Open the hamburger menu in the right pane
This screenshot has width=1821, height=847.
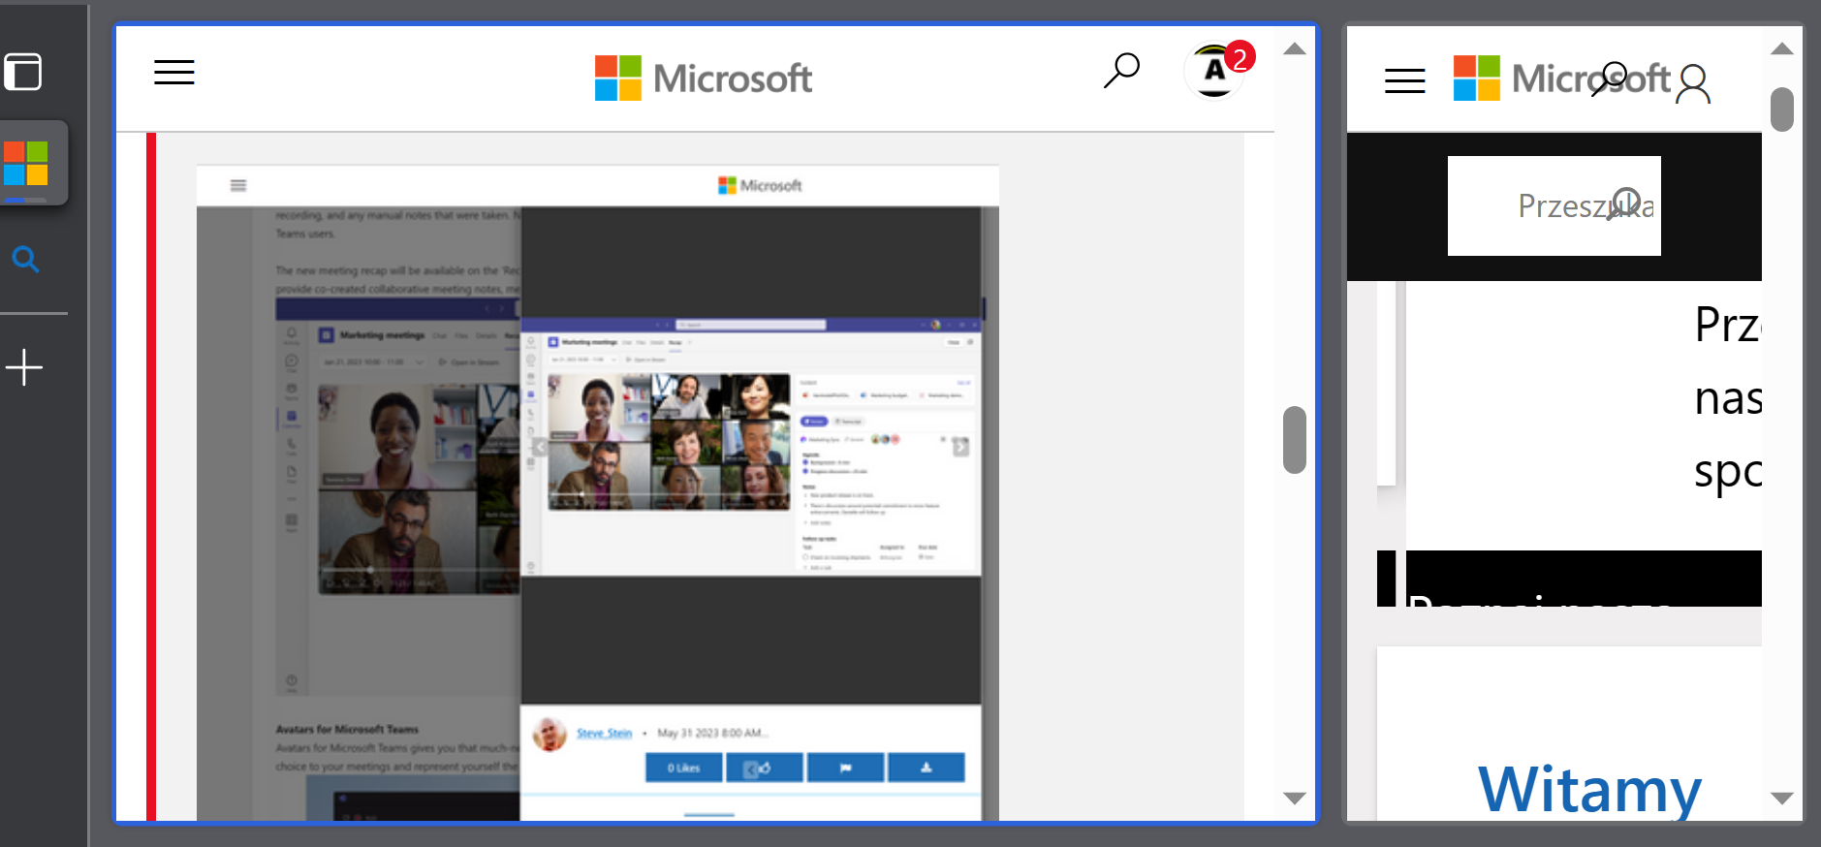[1405, 80]
